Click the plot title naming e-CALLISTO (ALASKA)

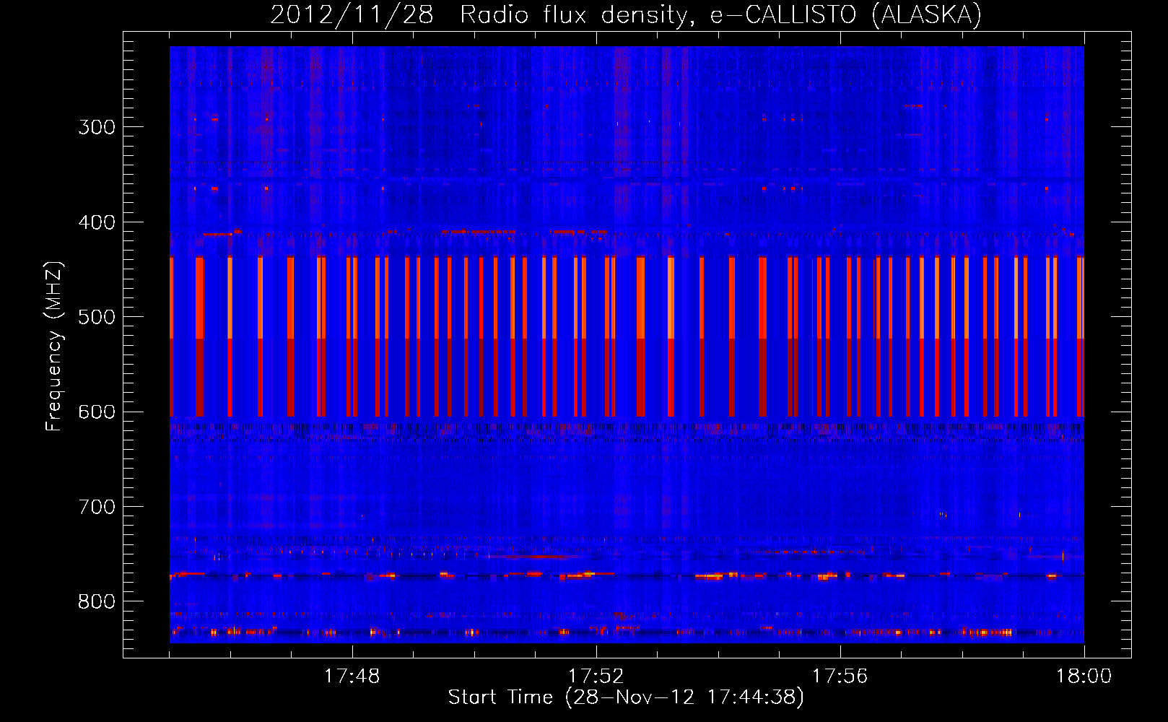coord(626,14)
